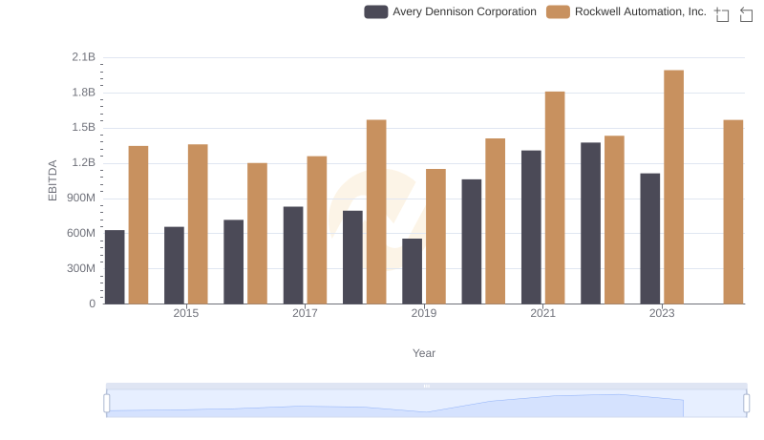Image resolution: width=764 pixels, height=440 pixels.
Task: Click the Avery Dennison bar for 2021
Action: point(531,227)
